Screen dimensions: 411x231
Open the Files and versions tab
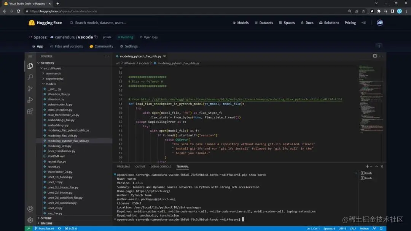click(66, 46)
